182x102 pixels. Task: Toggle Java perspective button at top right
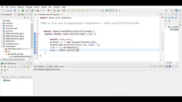177,10
